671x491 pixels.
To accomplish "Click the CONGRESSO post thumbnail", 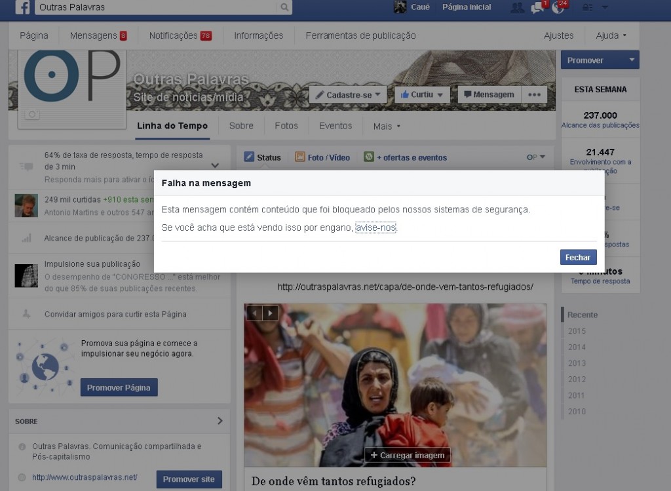I will pos(26,275).
